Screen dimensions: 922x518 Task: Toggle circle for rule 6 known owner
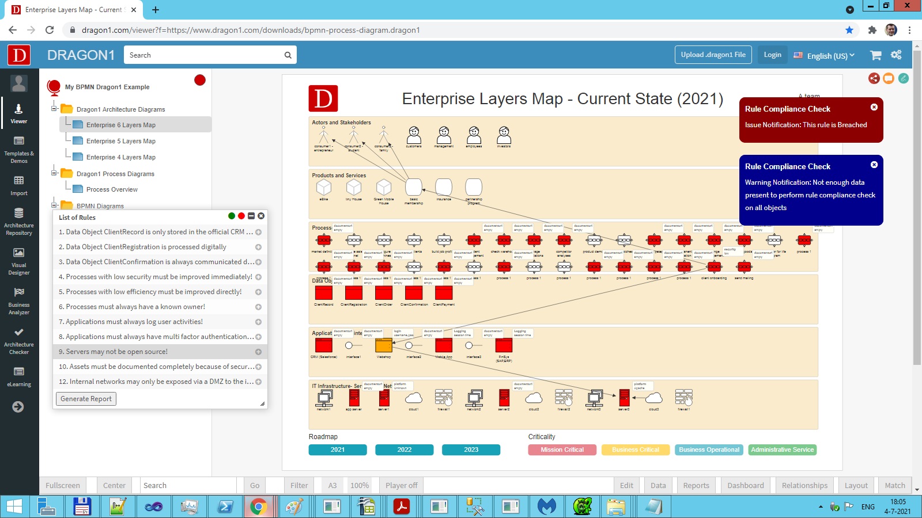pos(258,307)
